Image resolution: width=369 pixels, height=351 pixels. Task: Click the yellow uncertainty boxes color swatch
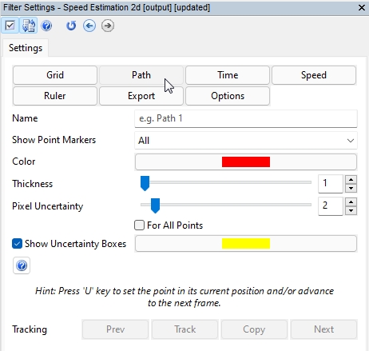tap(246, 243)
